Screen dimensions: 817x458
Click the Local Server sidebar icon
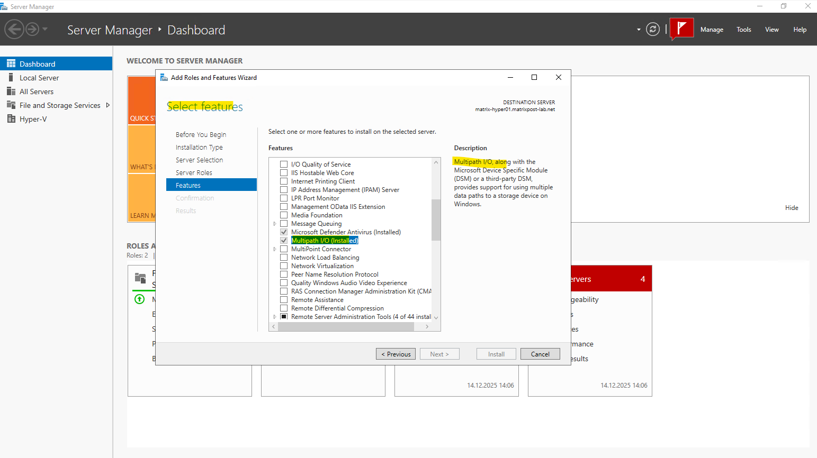click(11, 78)
